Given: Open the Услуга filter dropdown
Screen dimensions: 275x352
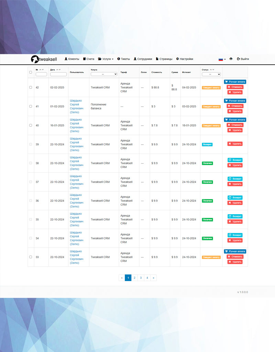Looking at the screenshot, I should pos(104,74).
